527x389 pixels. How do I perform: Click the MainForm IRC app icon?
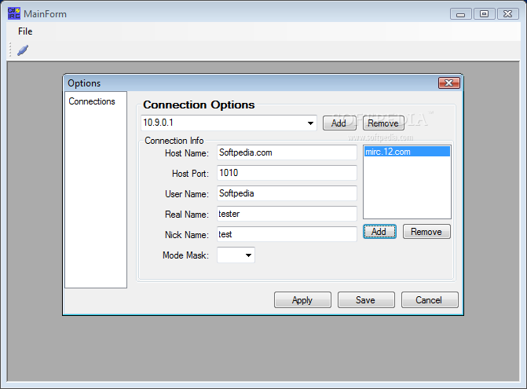(x=14, y=13)
